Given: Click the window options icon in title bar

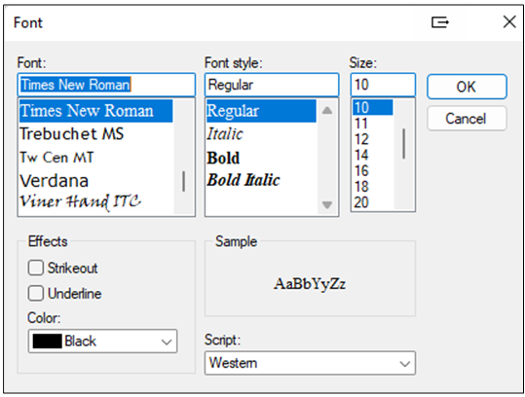Looking at the screenshot, I should pyautogui.click(x=439, y=22).
